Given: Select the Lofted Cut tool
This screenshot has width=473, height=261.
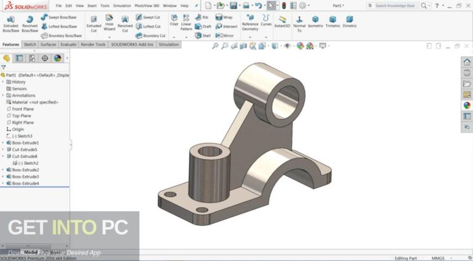Looking at the screenshot, I should point(148,27).
